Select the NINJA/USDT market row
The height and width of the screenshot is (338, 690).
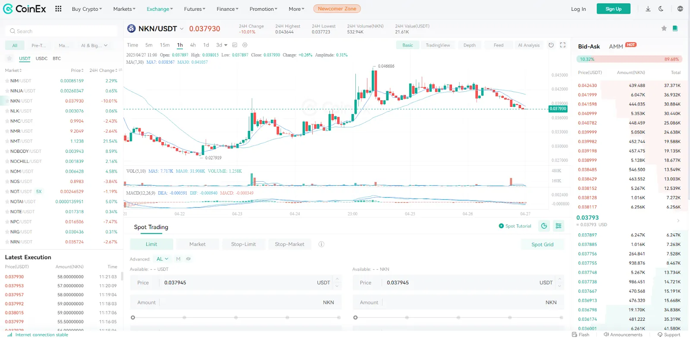62,91
